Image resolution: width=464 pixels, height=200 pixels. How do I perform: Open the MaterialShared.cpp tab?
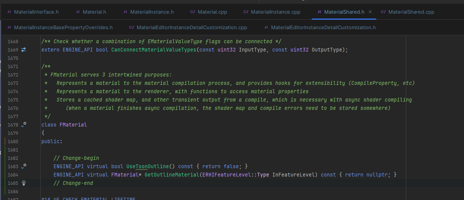point(407,12)
